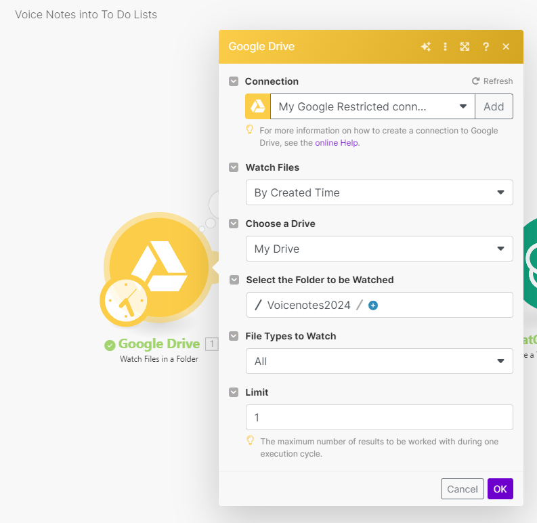Viewport: 537px width, 523px height.
Task: Click the Google Drive logo beside connection field
Action: pyautogui.click(x=258, y=106)
